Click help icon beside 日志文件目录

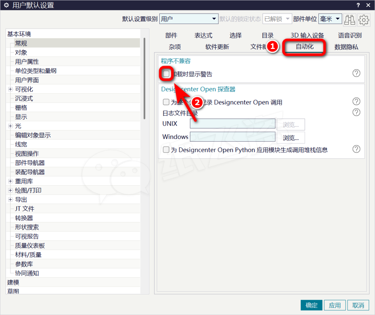click(x=356, y=112)
